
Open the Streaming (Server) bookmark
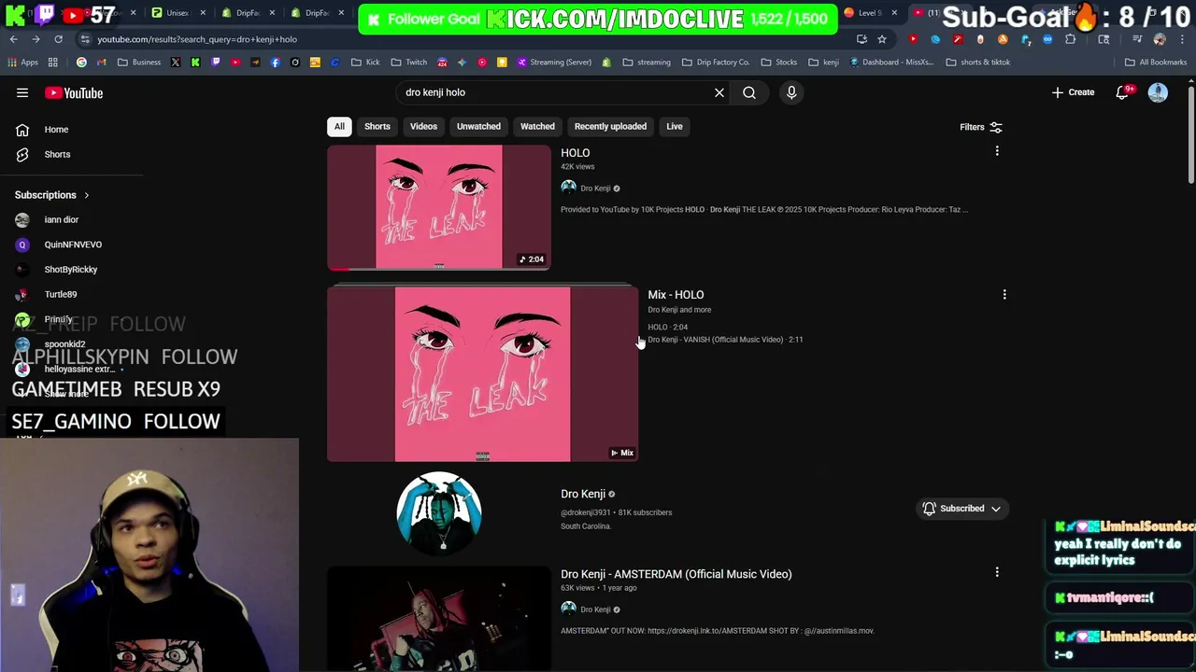click(554, 63)
